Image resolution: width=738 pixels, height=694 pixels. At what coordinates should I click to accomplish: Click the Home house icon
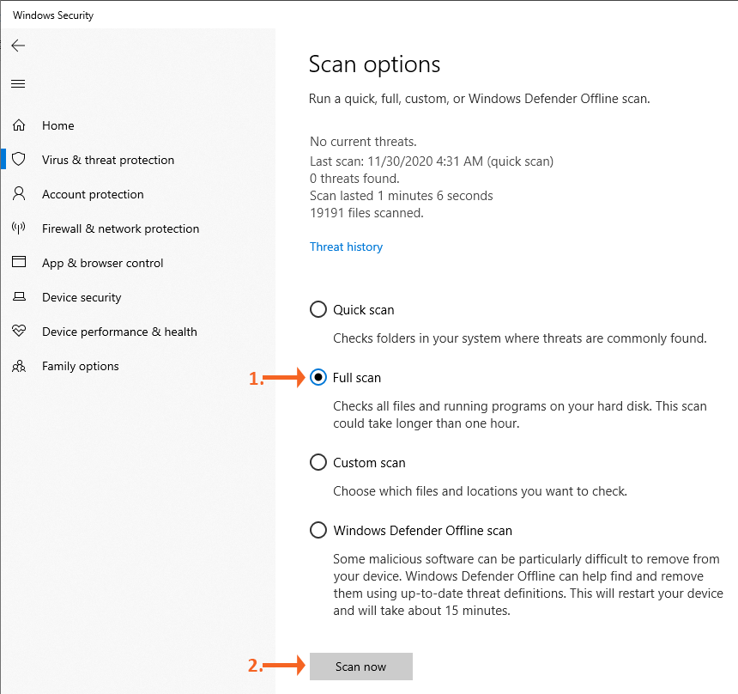tap(19, 125)
